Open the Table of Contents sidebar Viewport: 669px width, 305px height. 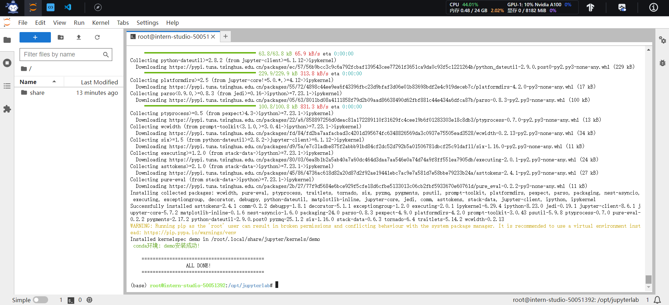click(x=7, y=86)
